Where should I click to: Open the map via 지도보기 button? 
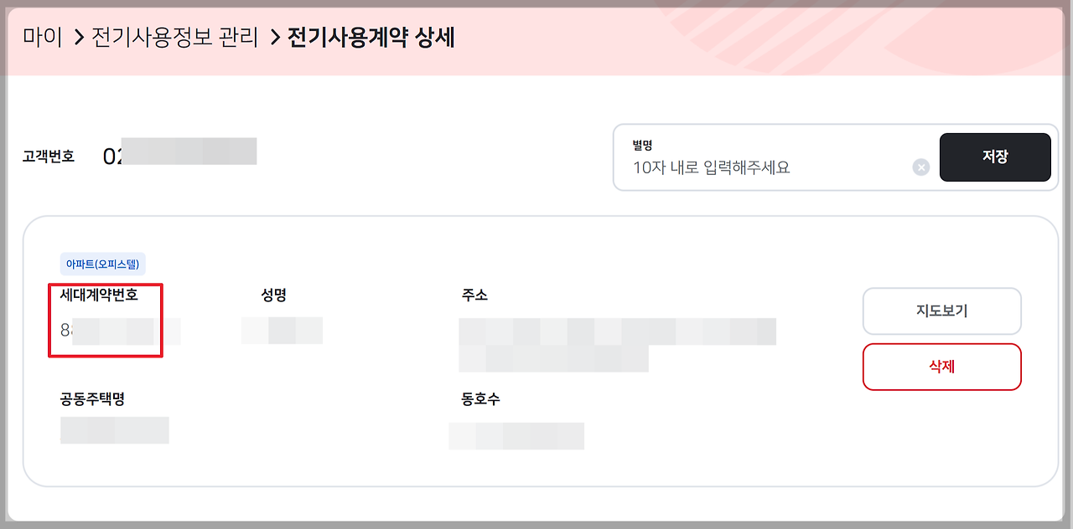(x=941, y=311)
